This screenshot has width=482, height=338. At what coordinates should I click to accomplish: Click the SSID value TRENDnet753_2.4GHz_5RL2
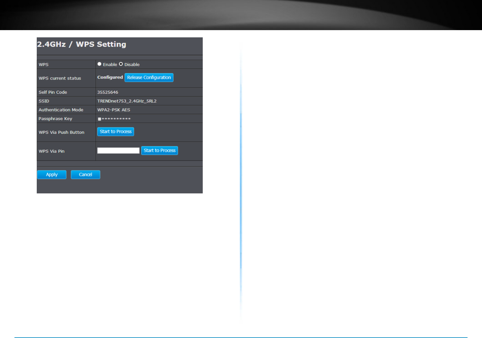[127, 101]
